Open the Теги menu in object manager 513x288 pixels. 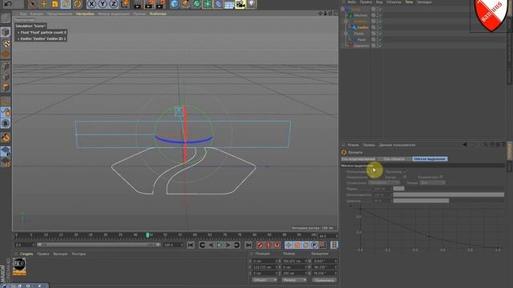pos(409,2)
